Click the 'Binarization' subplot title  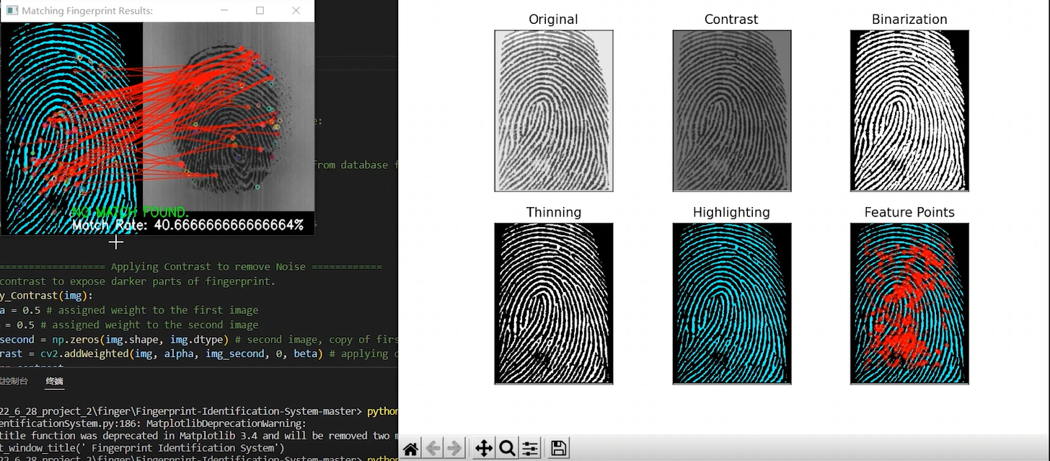[x=909, y=19]
